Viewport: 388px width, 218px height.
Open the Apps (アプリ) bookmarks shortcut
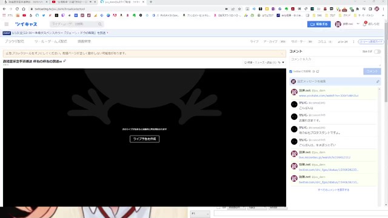click(8, 15)
